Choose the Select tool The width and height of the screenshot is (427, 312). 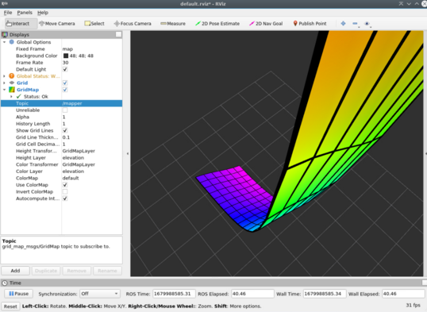point(94,24)
